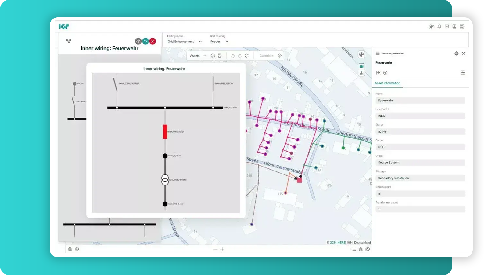Image resolution: width=488 pixels, height=275 pixels.
Task: Click the validate checkmark icon in map toolbar
Action: tap(213, 56)
